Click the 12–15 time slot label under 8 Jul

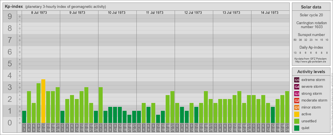tap(43, 128)
